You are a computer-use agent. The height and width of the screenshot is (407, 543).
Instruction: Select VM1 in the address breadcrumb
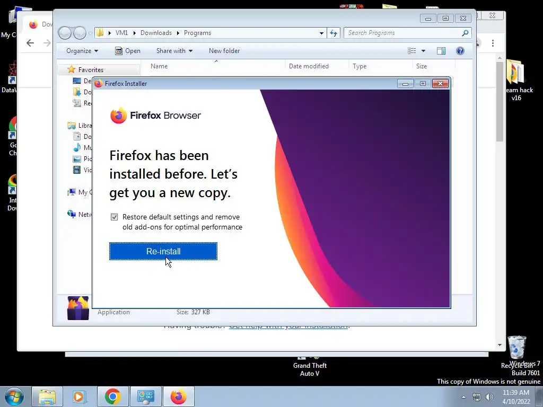(121, 33)
